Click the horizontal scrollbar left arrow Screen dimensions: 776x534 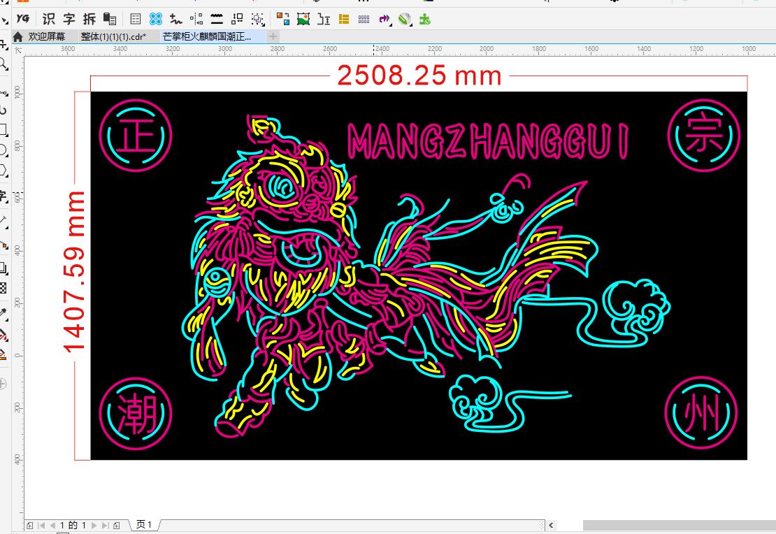click(x=551, y=525)
